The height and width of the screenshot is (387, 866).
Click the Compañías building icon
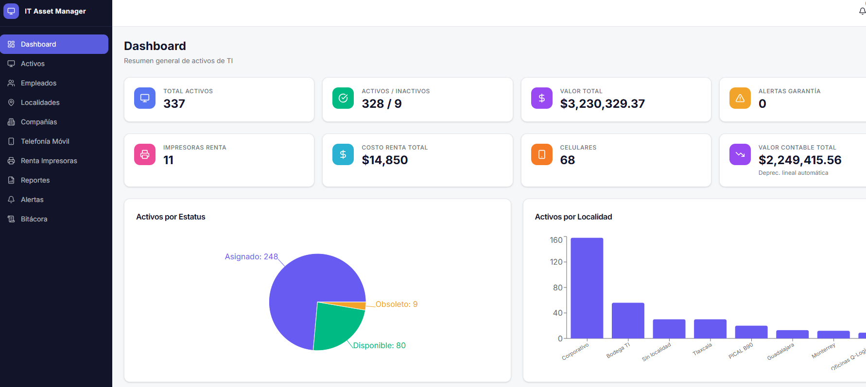11,122
